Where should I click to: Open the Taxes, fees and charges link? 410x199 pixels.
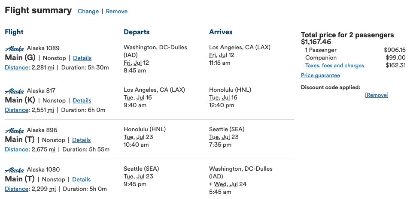tap(334, 66)
